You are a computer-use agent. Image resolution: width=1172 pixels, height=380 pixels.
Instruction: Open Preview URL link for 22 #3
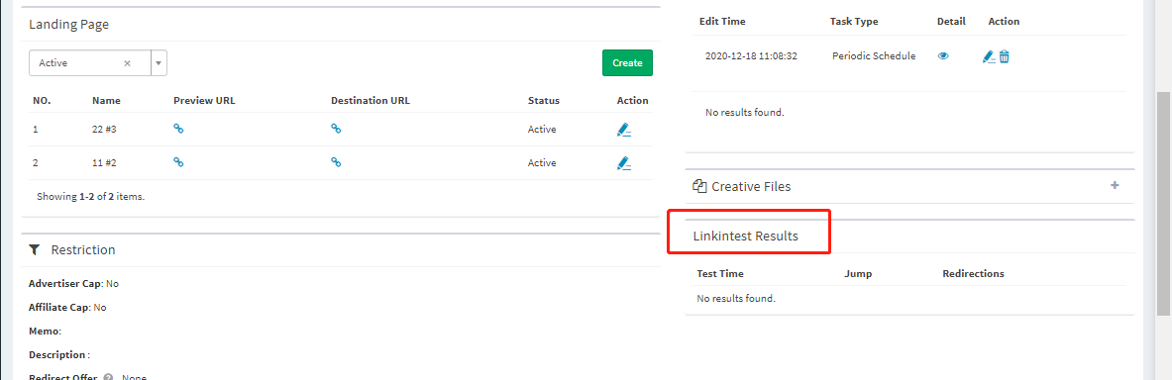point(178,129)
